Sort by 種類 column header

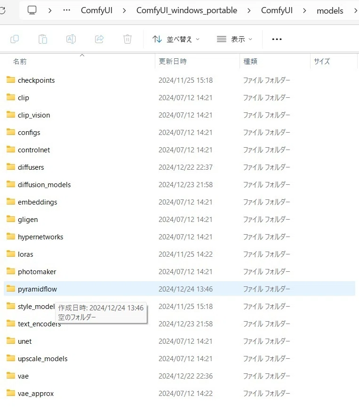coord(250,61)
